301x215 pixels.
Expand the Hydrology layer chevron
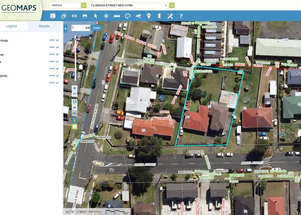tap(58, 40)
